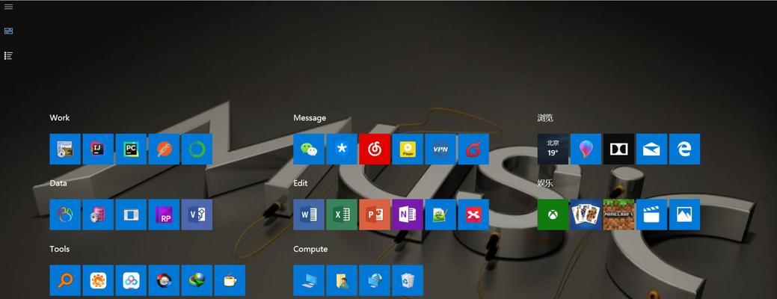Open the IntelliJ IDEA tile
This screenshot has width=777, height=299.
(98, 149)
